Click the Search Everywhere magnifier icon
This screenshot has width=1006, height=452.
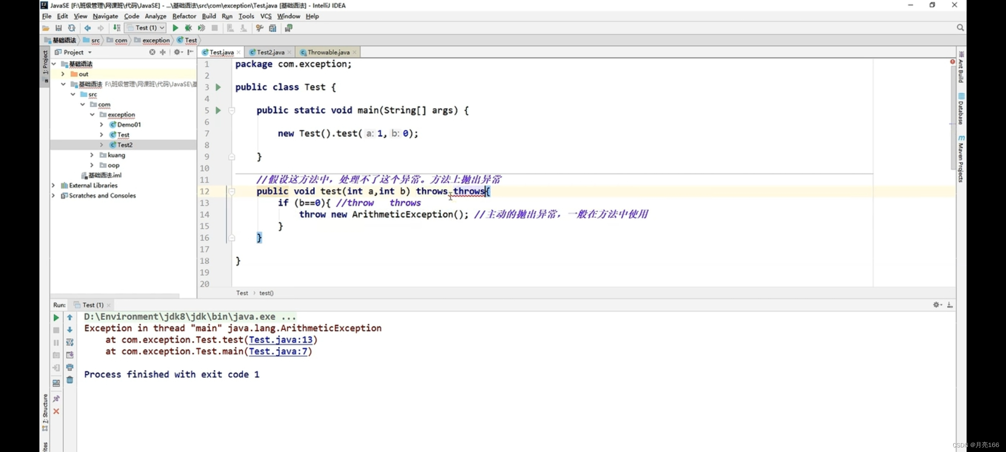pyautogui.click(x=960, y=28)
